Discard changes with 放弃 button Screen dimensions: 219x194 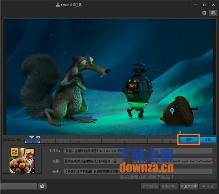coord(208,140)
